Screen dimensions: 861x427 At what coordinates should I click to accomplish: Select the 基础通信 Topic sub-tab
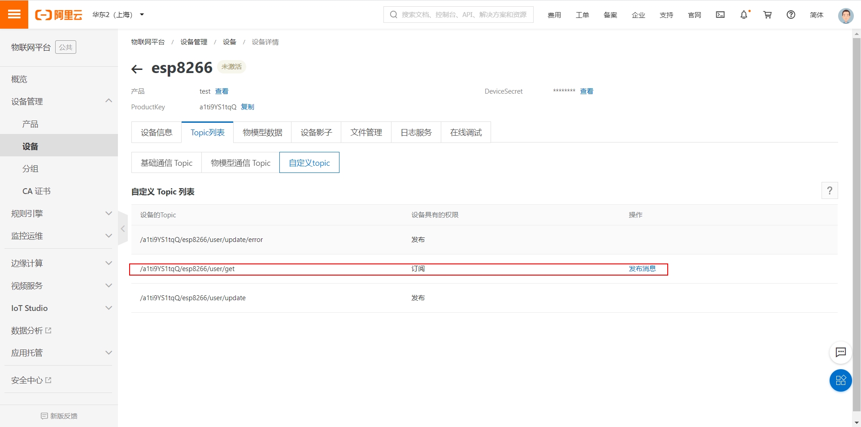pos(166,163)
